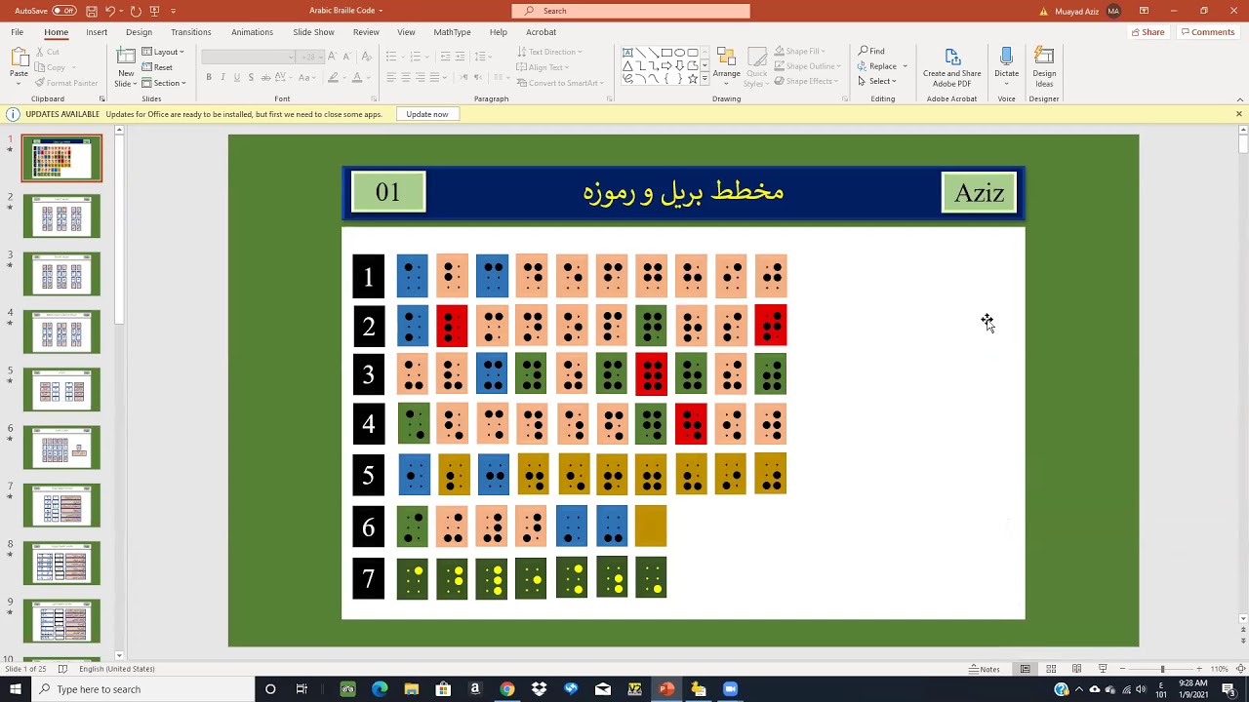
Task: Open Google Chrome from taskbar
Action: pos(507,689)
